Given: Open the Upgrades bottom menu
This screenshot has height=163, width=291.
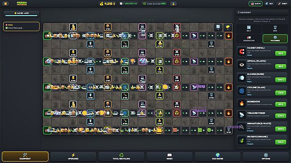Looking at the screenshot, I should pos(73,156).
